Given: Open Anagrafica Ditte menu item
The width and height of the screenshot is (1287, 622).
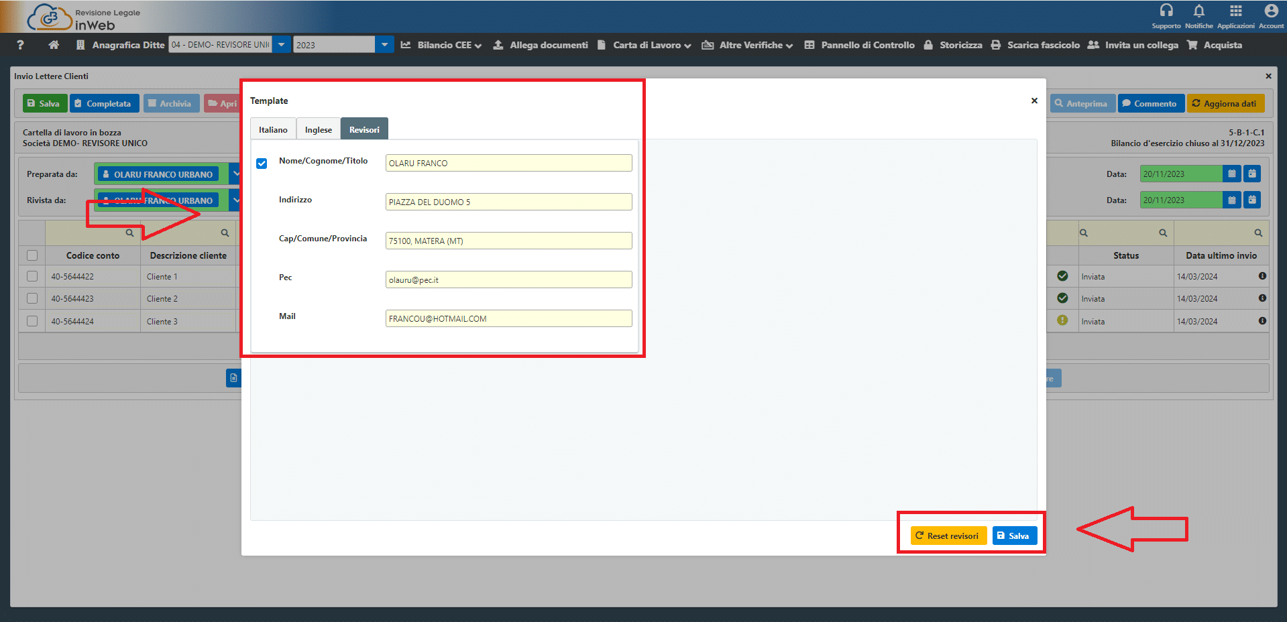Looking at the screenshot, I should [x=120, y=45].
